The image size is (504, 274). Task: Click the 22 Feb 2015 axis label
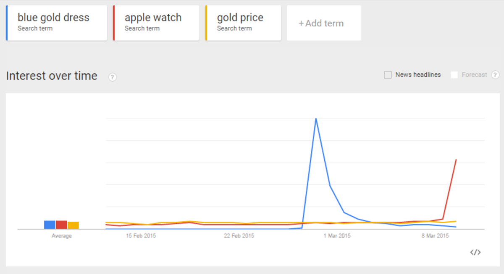pyautogui.click(x=239, y=236)
